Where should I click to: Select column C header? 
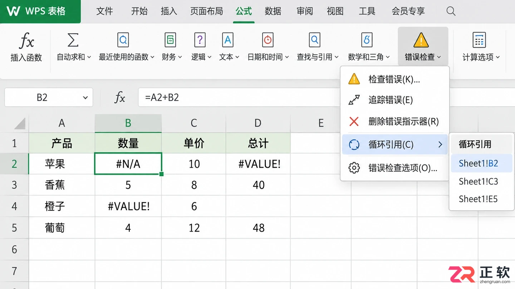pyautogui.click(x=193, y=123)
